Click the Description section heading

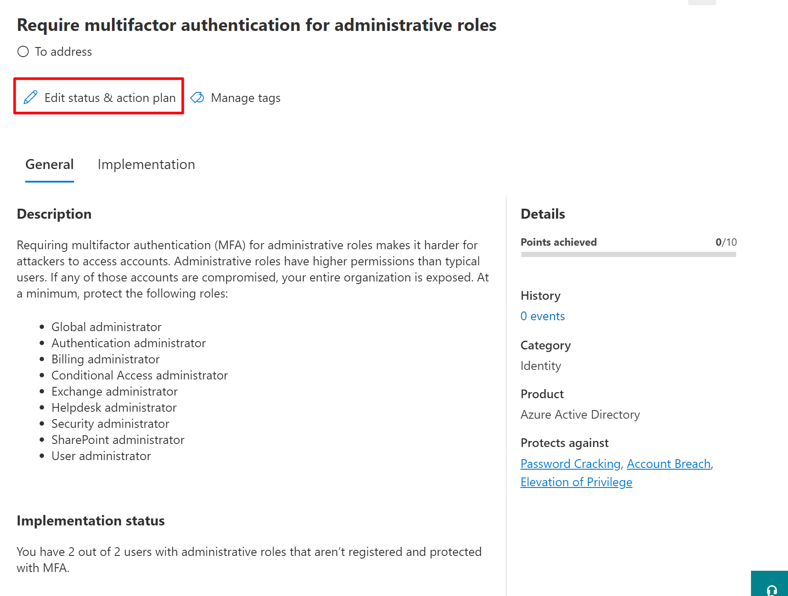tap(54, 214)
